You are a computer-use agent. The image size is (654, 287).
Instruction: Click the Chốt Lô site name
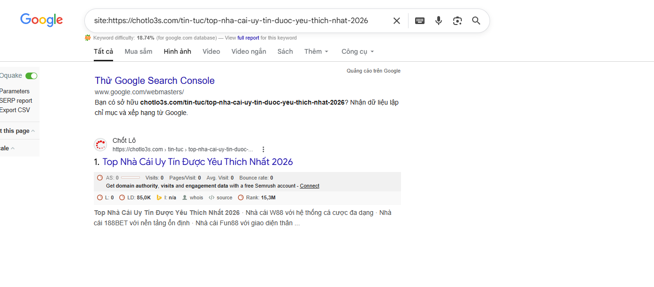coord(124,141)
